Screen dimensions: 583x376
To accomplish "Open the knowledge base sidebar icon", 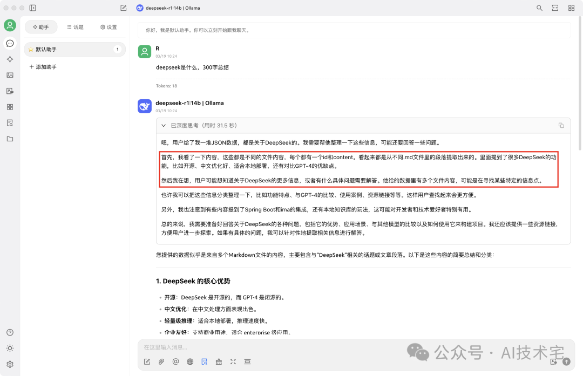I will 10,123.
